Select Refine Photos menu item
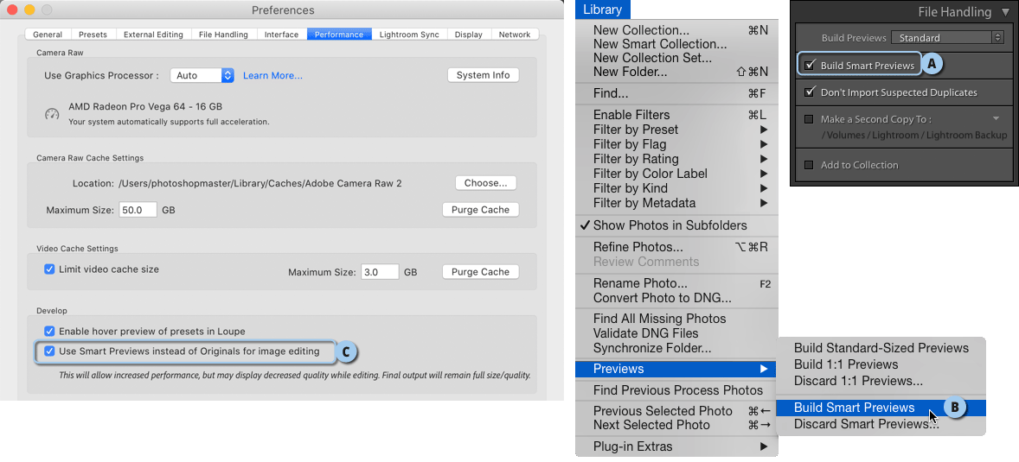This screenshot has width=1019, height=462. point(676,247)
